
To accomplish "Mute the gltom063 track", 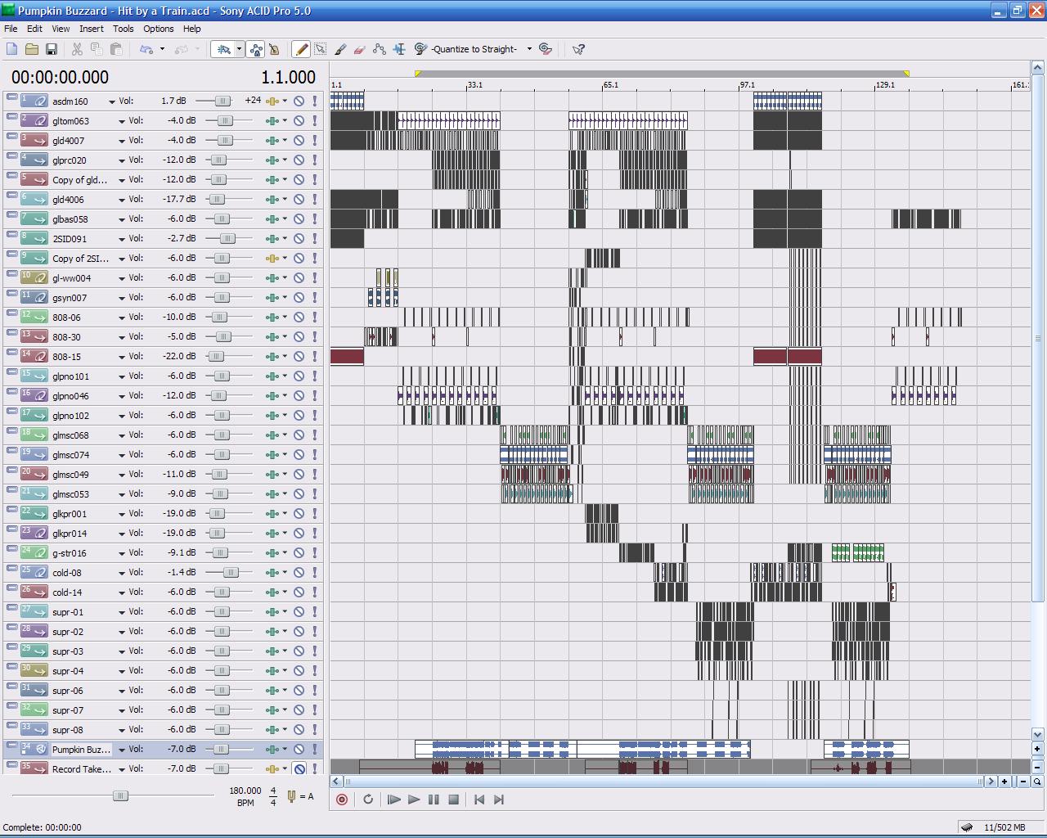I will 299,121.
